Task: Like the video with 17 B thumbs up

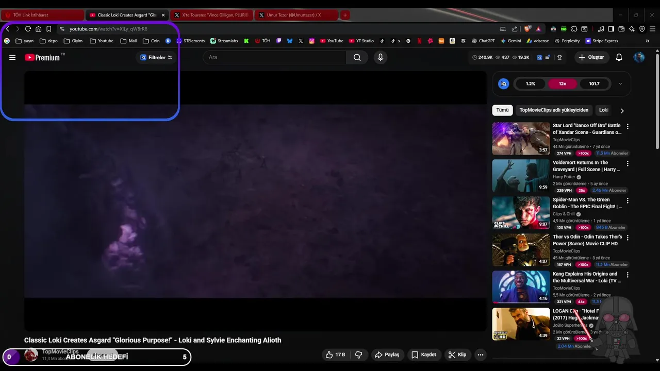Action: (x=335, y=355)
